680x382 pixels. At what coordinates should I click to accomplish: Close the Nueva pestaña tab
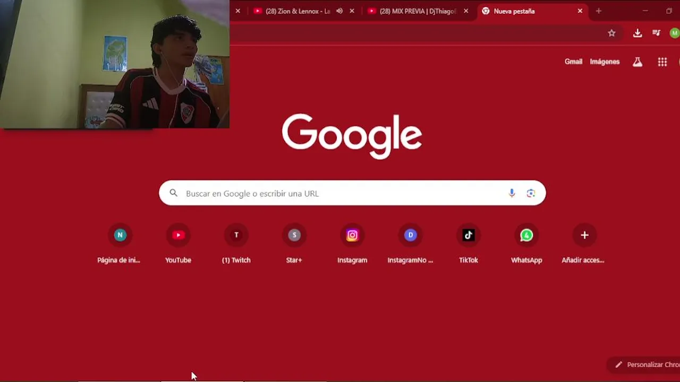tap(580, 11)
